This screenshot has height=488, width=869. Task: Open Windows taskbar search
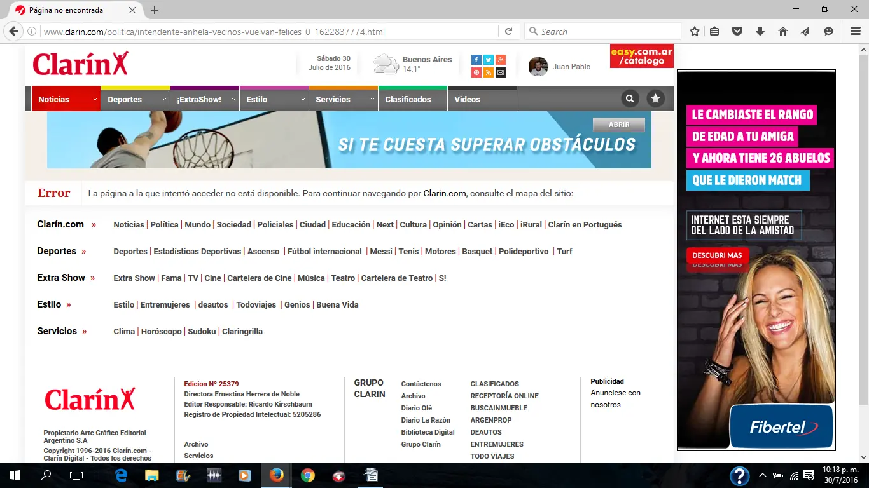tap(46, 475)
